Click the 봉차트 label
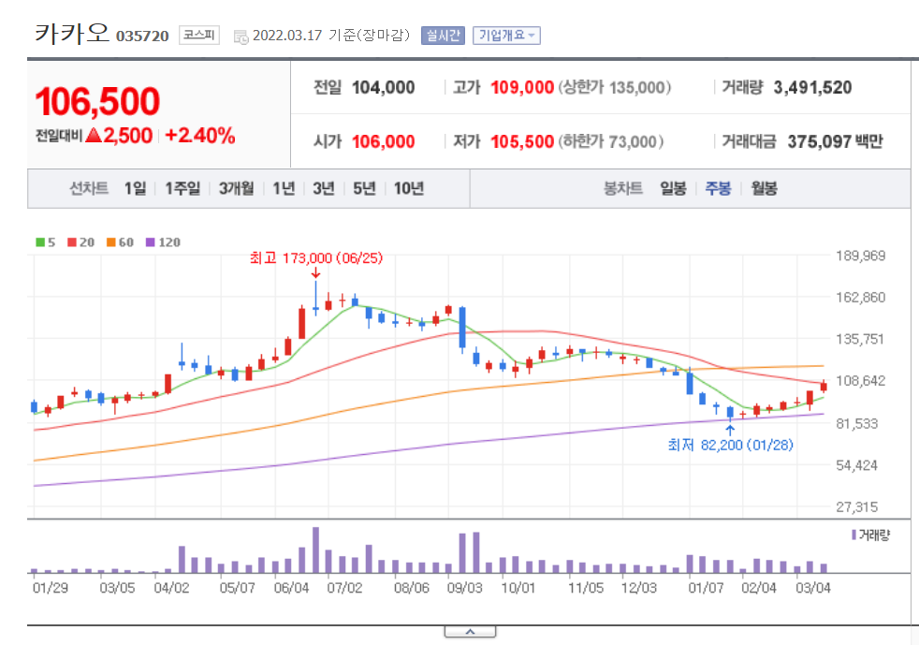The image size is (919, 645). click(623, 188)
